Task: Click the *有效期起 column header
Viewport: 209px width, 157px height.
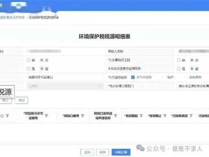Action: click(x=131, y=116)
